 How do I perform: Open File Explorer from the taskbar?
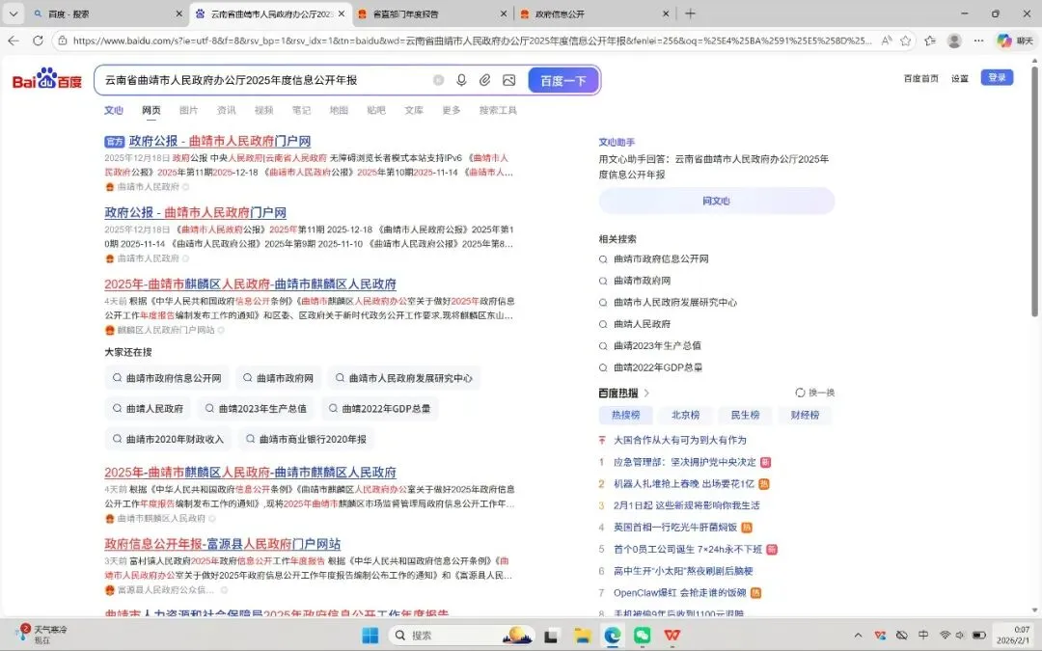click(583, 636)
